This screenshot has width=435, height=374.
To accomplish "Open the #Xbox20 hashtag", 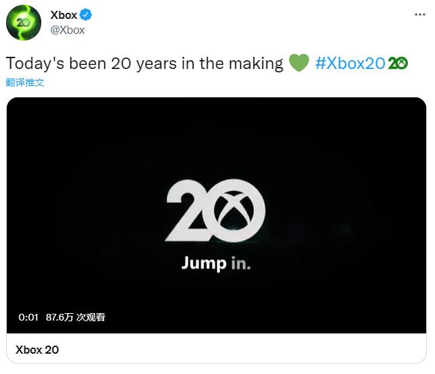I will click(350, 64).
